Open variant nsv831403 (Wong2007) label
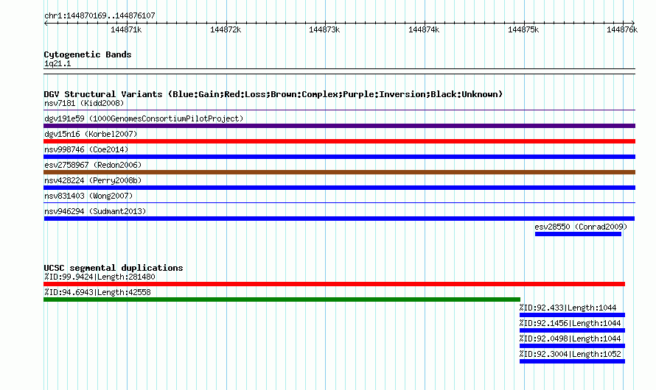 click(88, 196)
